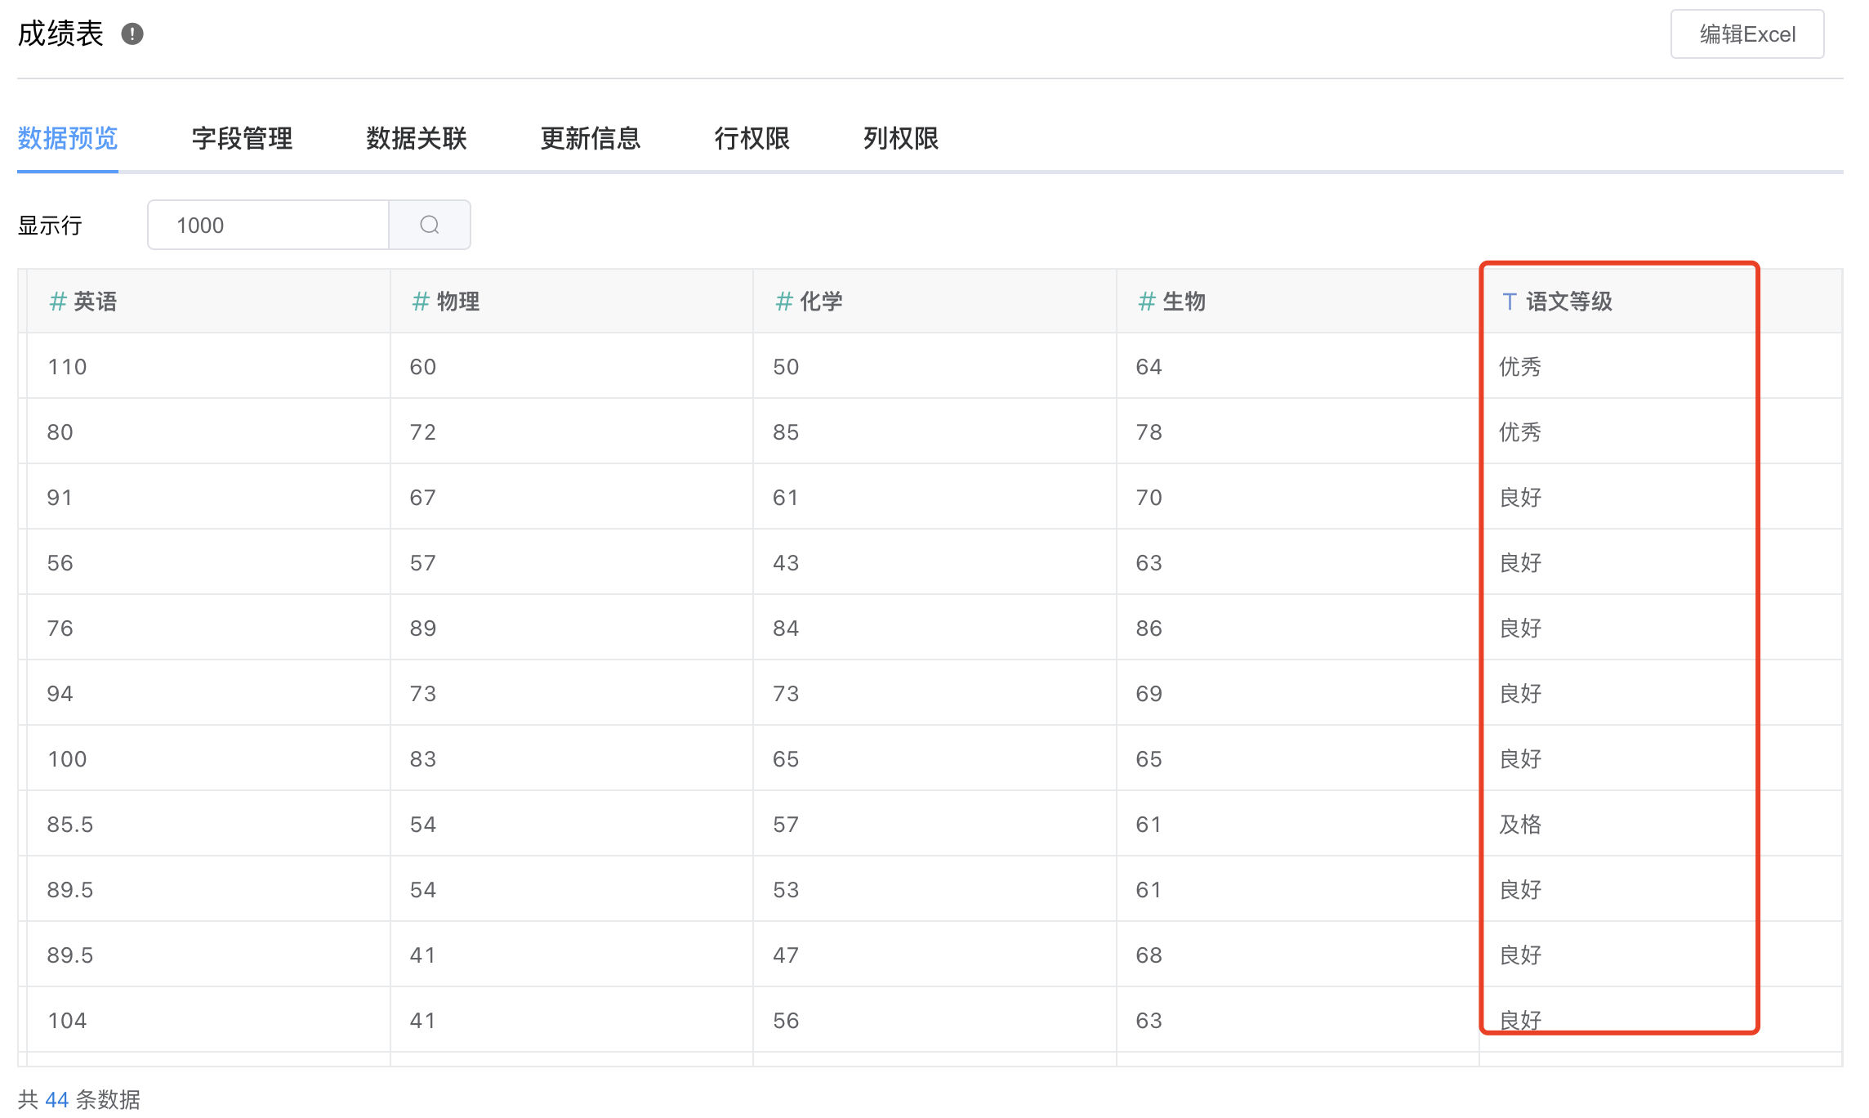Switch to the 数据预览 tab
The width and height of the screenshot is (1869, 1118).
tap(68, 138)
